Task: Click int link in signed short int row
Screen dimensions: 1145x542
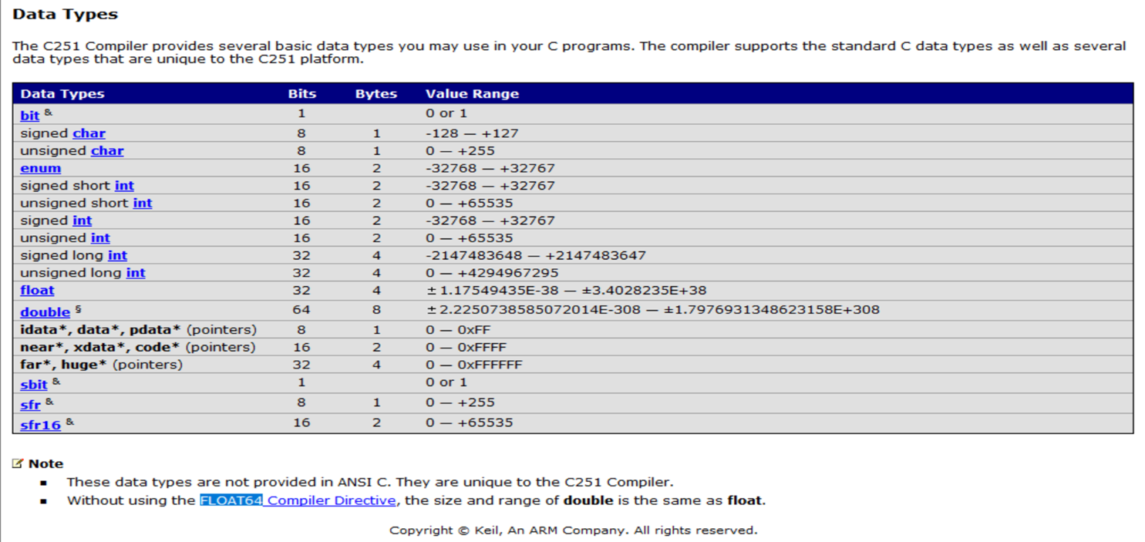Action: tap(124, 186)
